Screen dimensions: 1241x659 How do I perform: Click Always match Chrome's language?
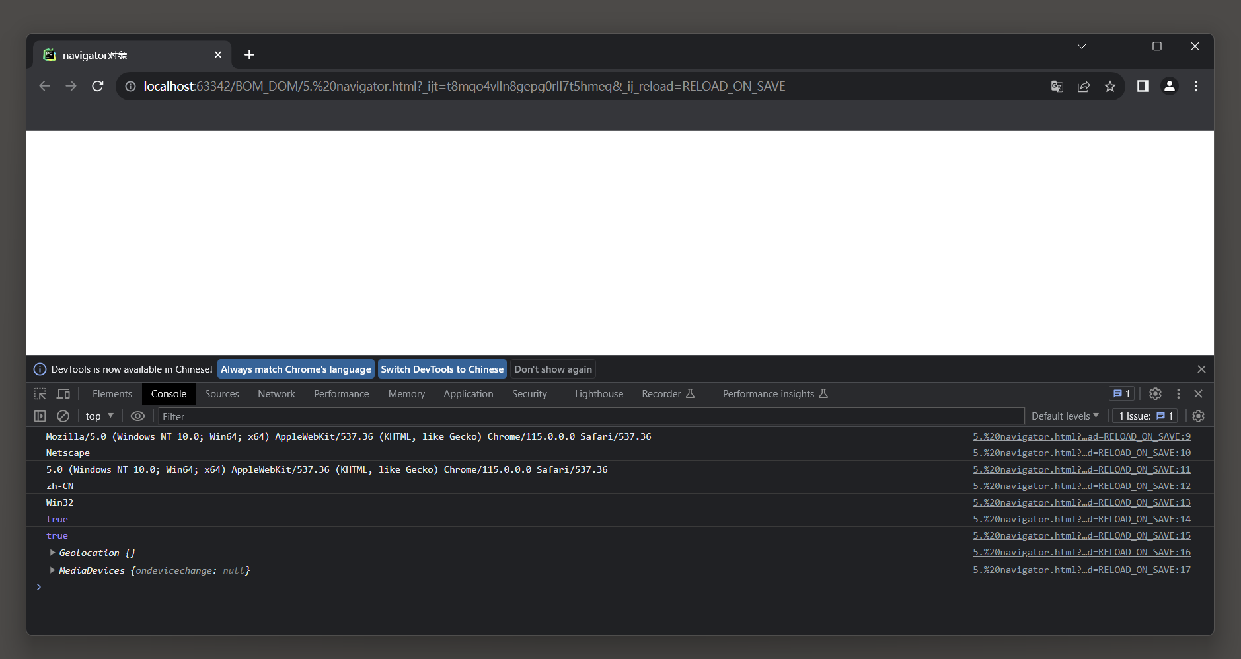pyautogui.click(x=296, y=369)
